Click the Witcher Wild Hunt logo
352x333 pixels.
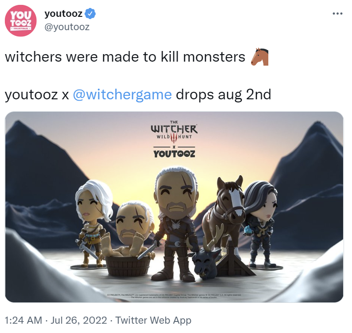click(x=174, y=132)
